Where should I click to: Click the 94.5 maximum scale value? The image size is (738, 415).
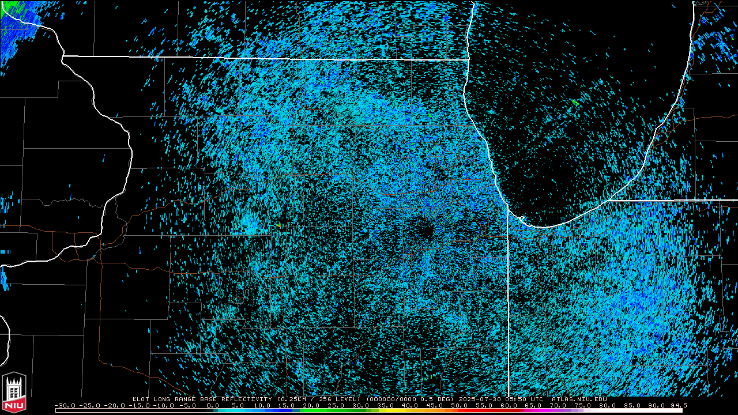click(x=679, y=405)
